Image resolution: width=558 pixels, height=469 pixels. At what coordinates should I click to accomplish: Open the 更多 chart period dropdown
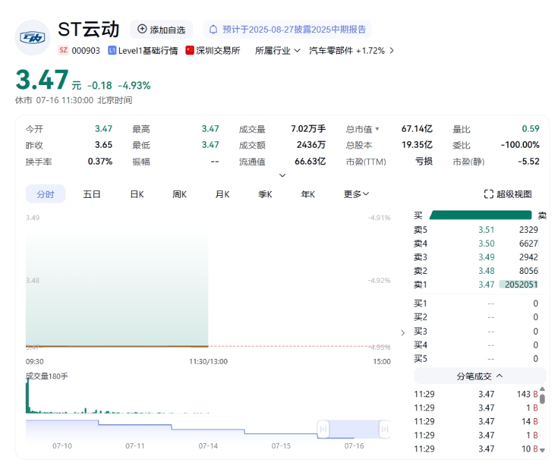tap(356, 194)
